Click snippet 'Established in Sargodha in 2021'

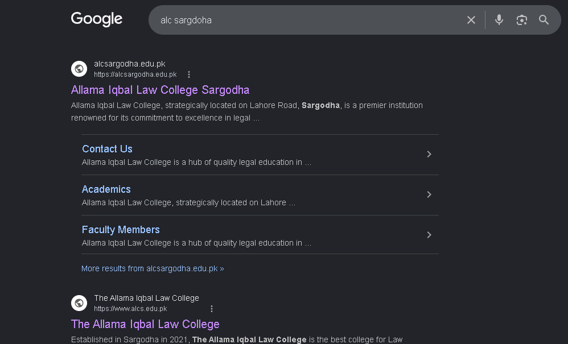tap(130, 339)
